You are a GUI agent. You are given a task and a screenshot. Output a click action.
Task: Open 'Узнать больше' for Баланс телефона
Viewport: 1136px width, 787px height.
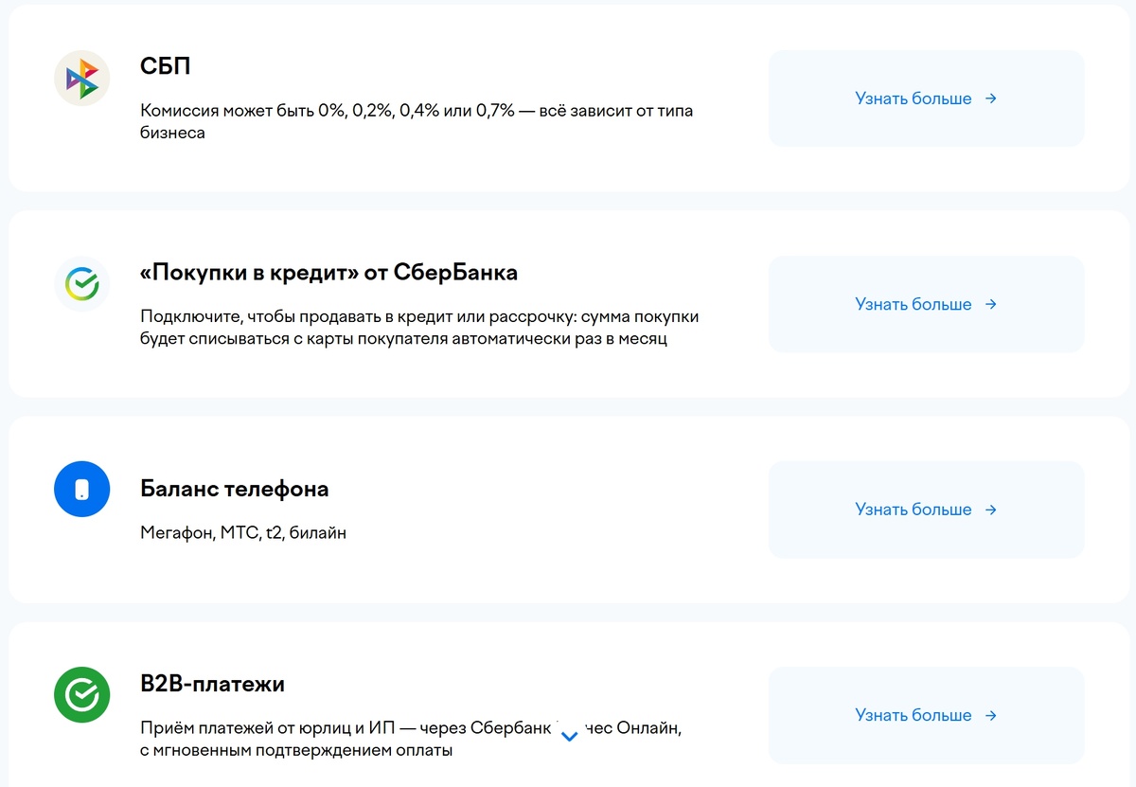926,510
